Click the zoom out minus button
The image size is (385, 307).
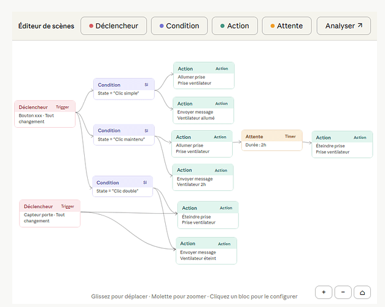tap(343, 293)
